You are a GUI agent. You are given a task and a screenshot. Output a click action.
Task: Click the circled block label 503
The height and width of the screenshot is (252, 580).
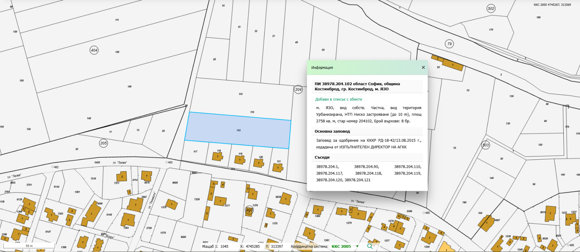click(x=485, y=145)
